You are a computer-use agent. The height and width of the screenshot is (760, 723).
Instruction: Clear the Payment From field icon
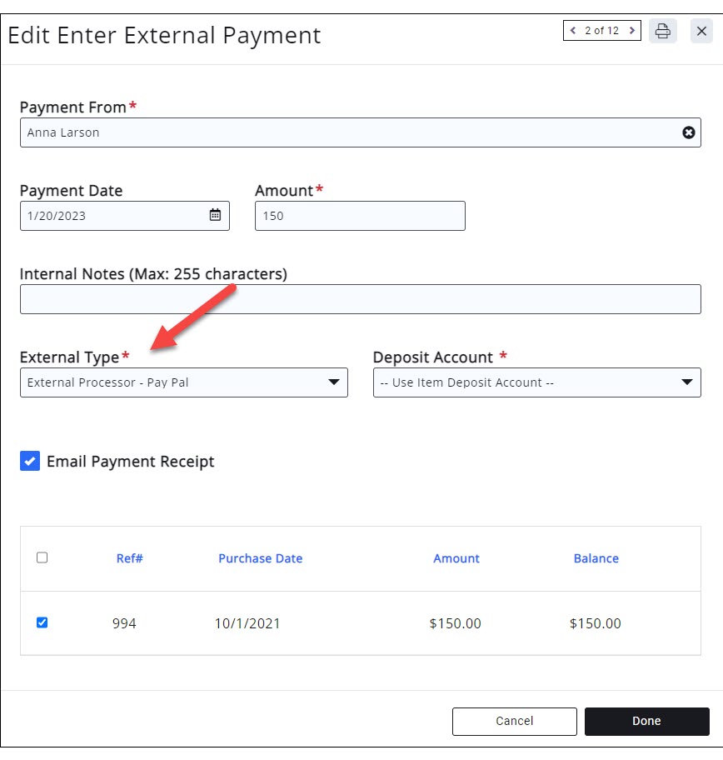click(x=689, y=132)
